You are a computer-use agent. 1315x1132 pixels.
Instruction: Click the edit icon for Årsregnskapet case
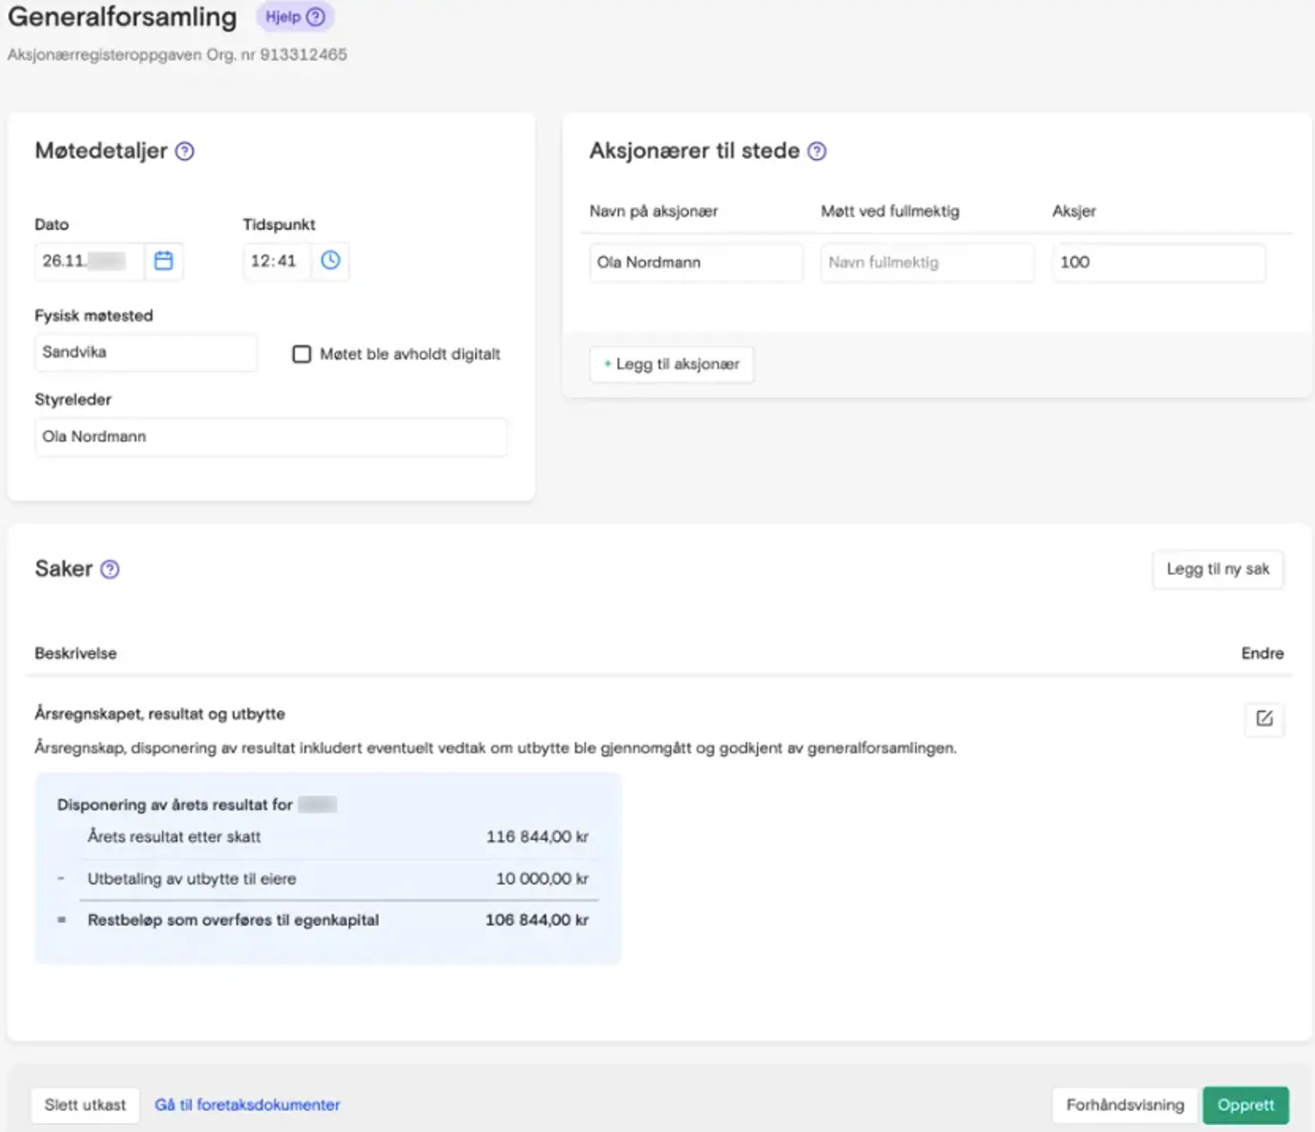[1264, 719]
